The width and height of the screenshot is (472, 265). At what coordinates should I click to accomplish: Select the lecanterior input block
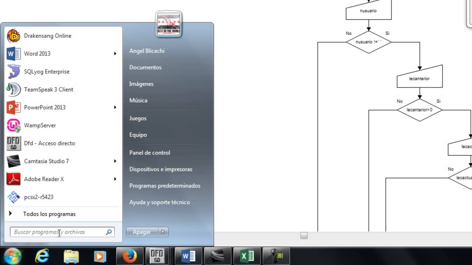click(x=420, y=77)
